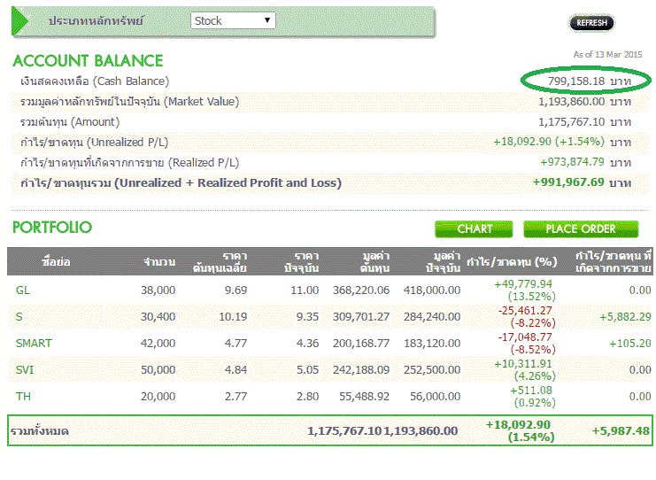The image size is (656, 480).
Task: Click the REFRESH button
Action: coord(591,23)
